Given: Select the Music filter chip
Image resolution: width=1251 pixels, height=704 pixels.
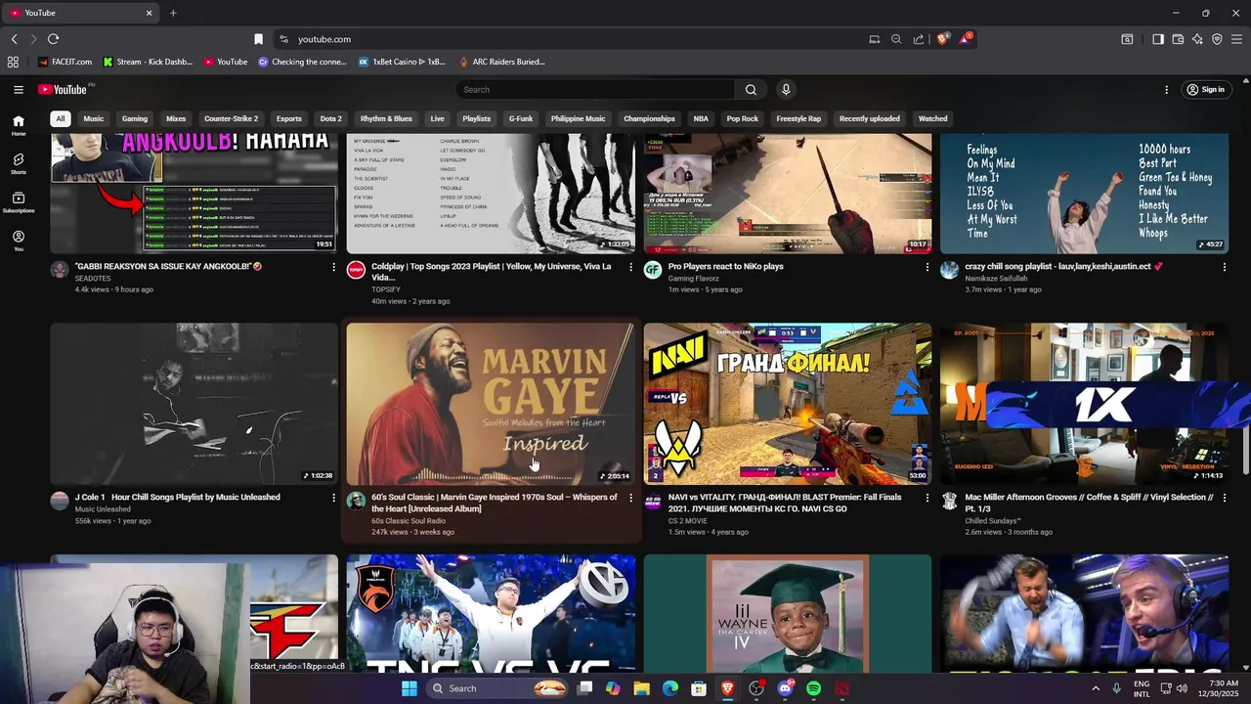Looking at the screenshot, I should point(94,118).
